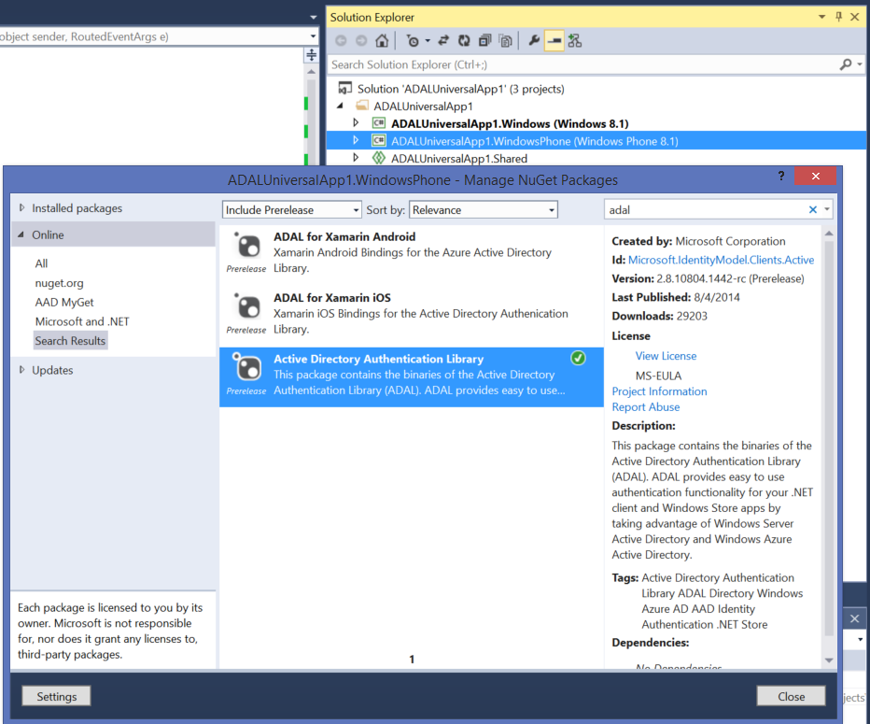Select the All source under Online
This screenshot has width=870, height=724.
[42, 263]
